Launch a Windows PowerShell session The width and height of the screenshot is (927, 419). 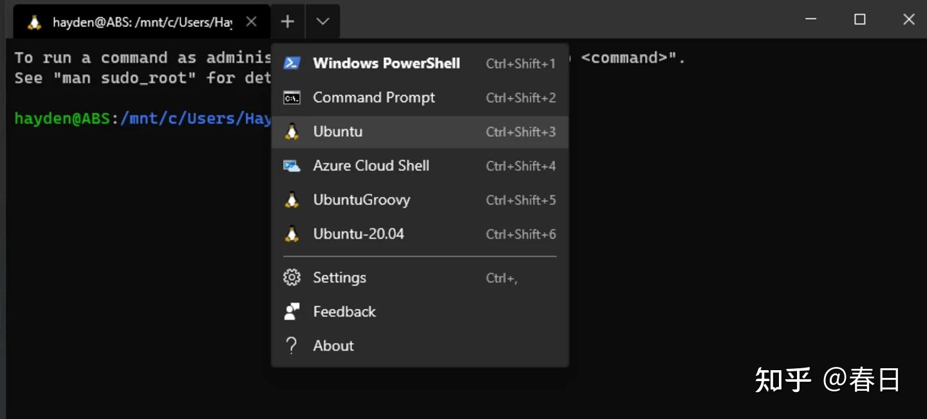pos(386,62)
